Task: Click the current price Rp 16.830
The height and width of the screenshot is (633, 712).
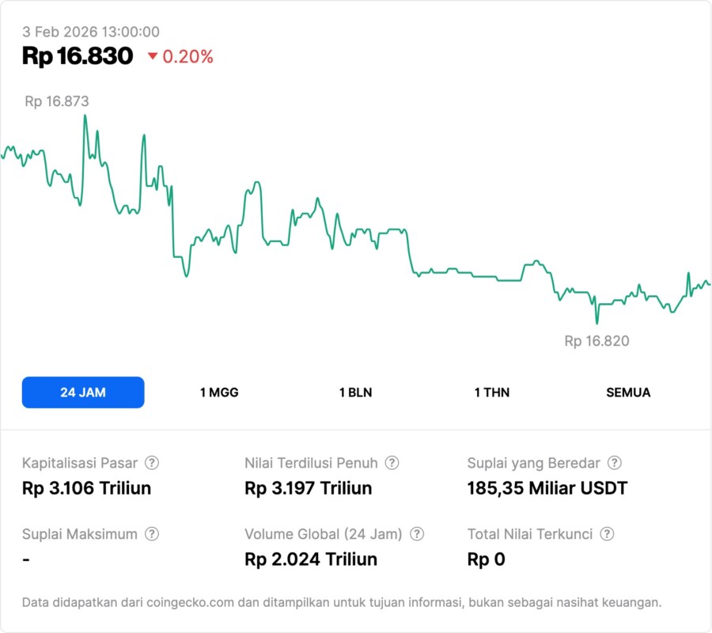Action: pos(78,56)
